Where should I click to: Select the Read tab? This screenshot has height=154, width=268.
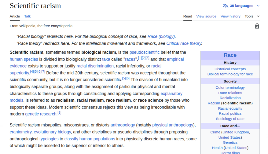pos(187,16)
